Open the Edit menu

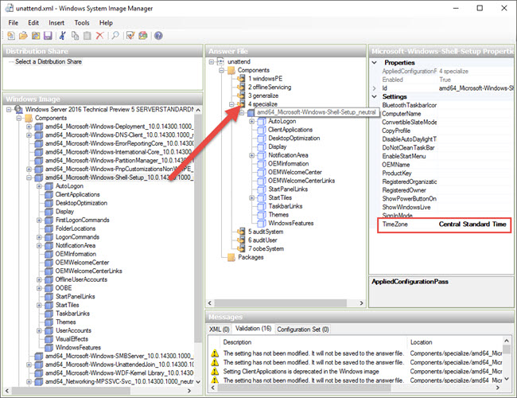pyautogui.click(x=33, y=23)
